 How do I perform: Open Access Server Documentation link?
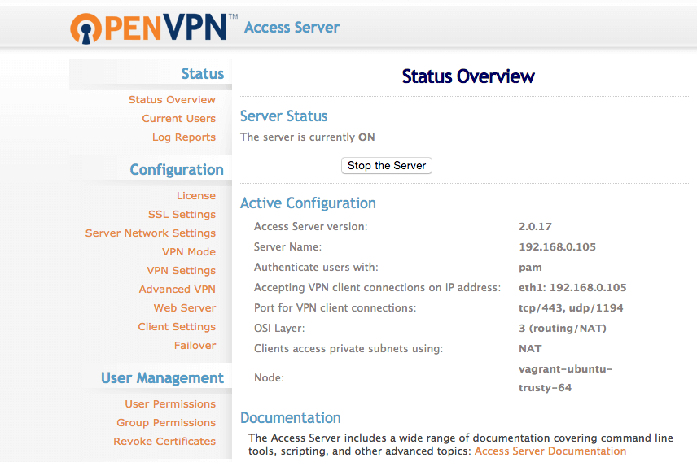550,451
